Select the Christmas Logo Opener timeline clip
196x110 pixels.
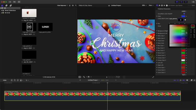[93, 96]
